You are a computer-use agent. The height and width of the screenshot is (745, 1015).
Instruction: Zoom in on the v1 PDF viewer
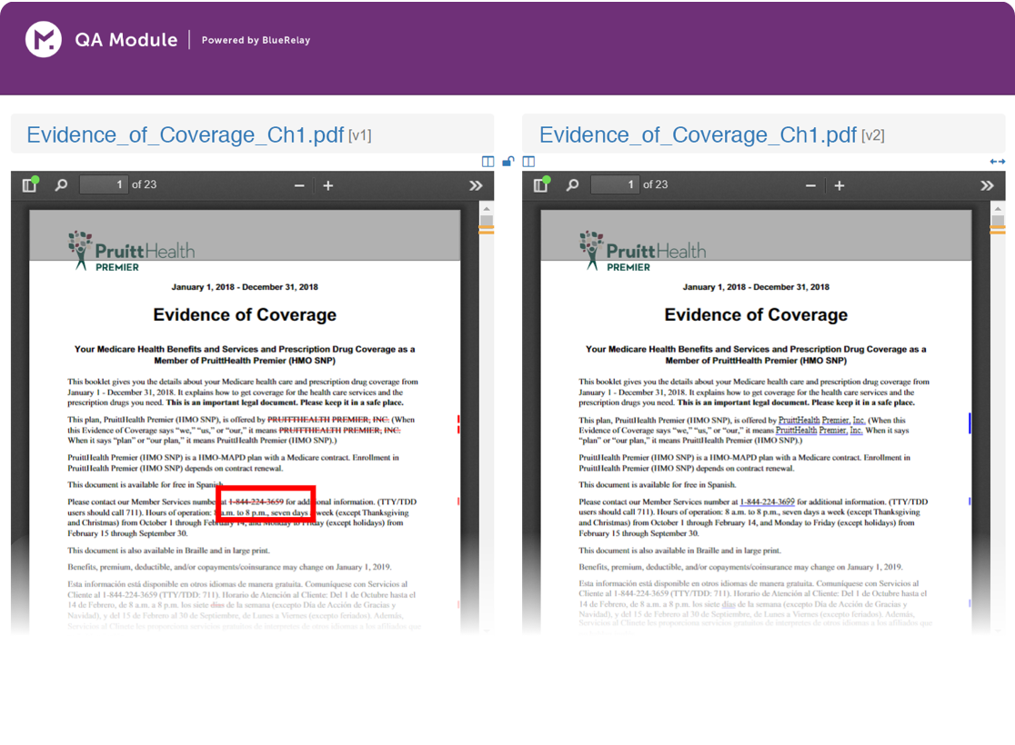coord(328,185)
